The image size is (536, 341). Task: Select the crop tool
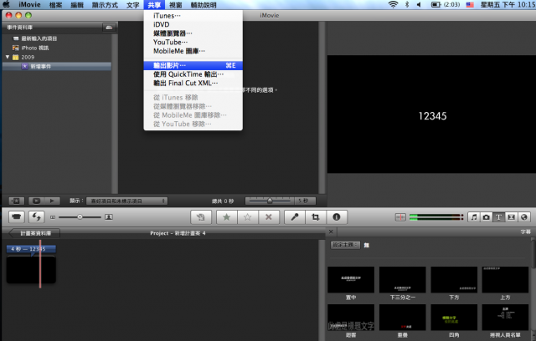(316, 217)
